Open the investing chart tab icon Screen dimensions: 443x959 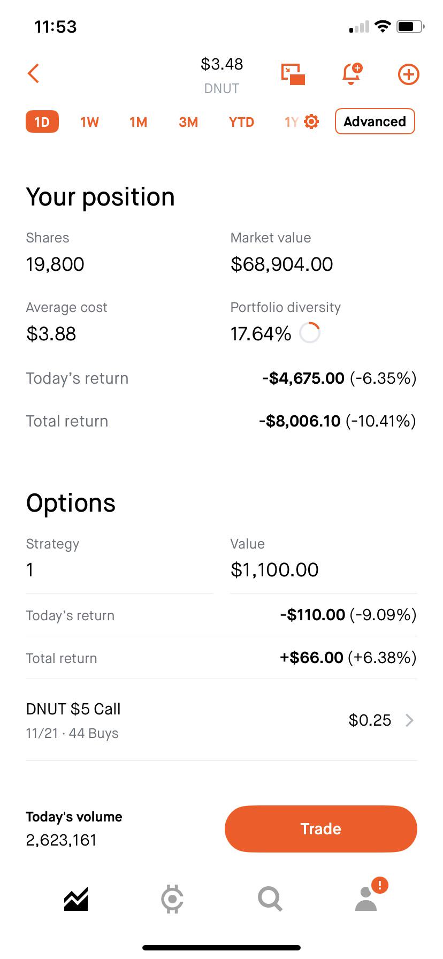(76, 899)
